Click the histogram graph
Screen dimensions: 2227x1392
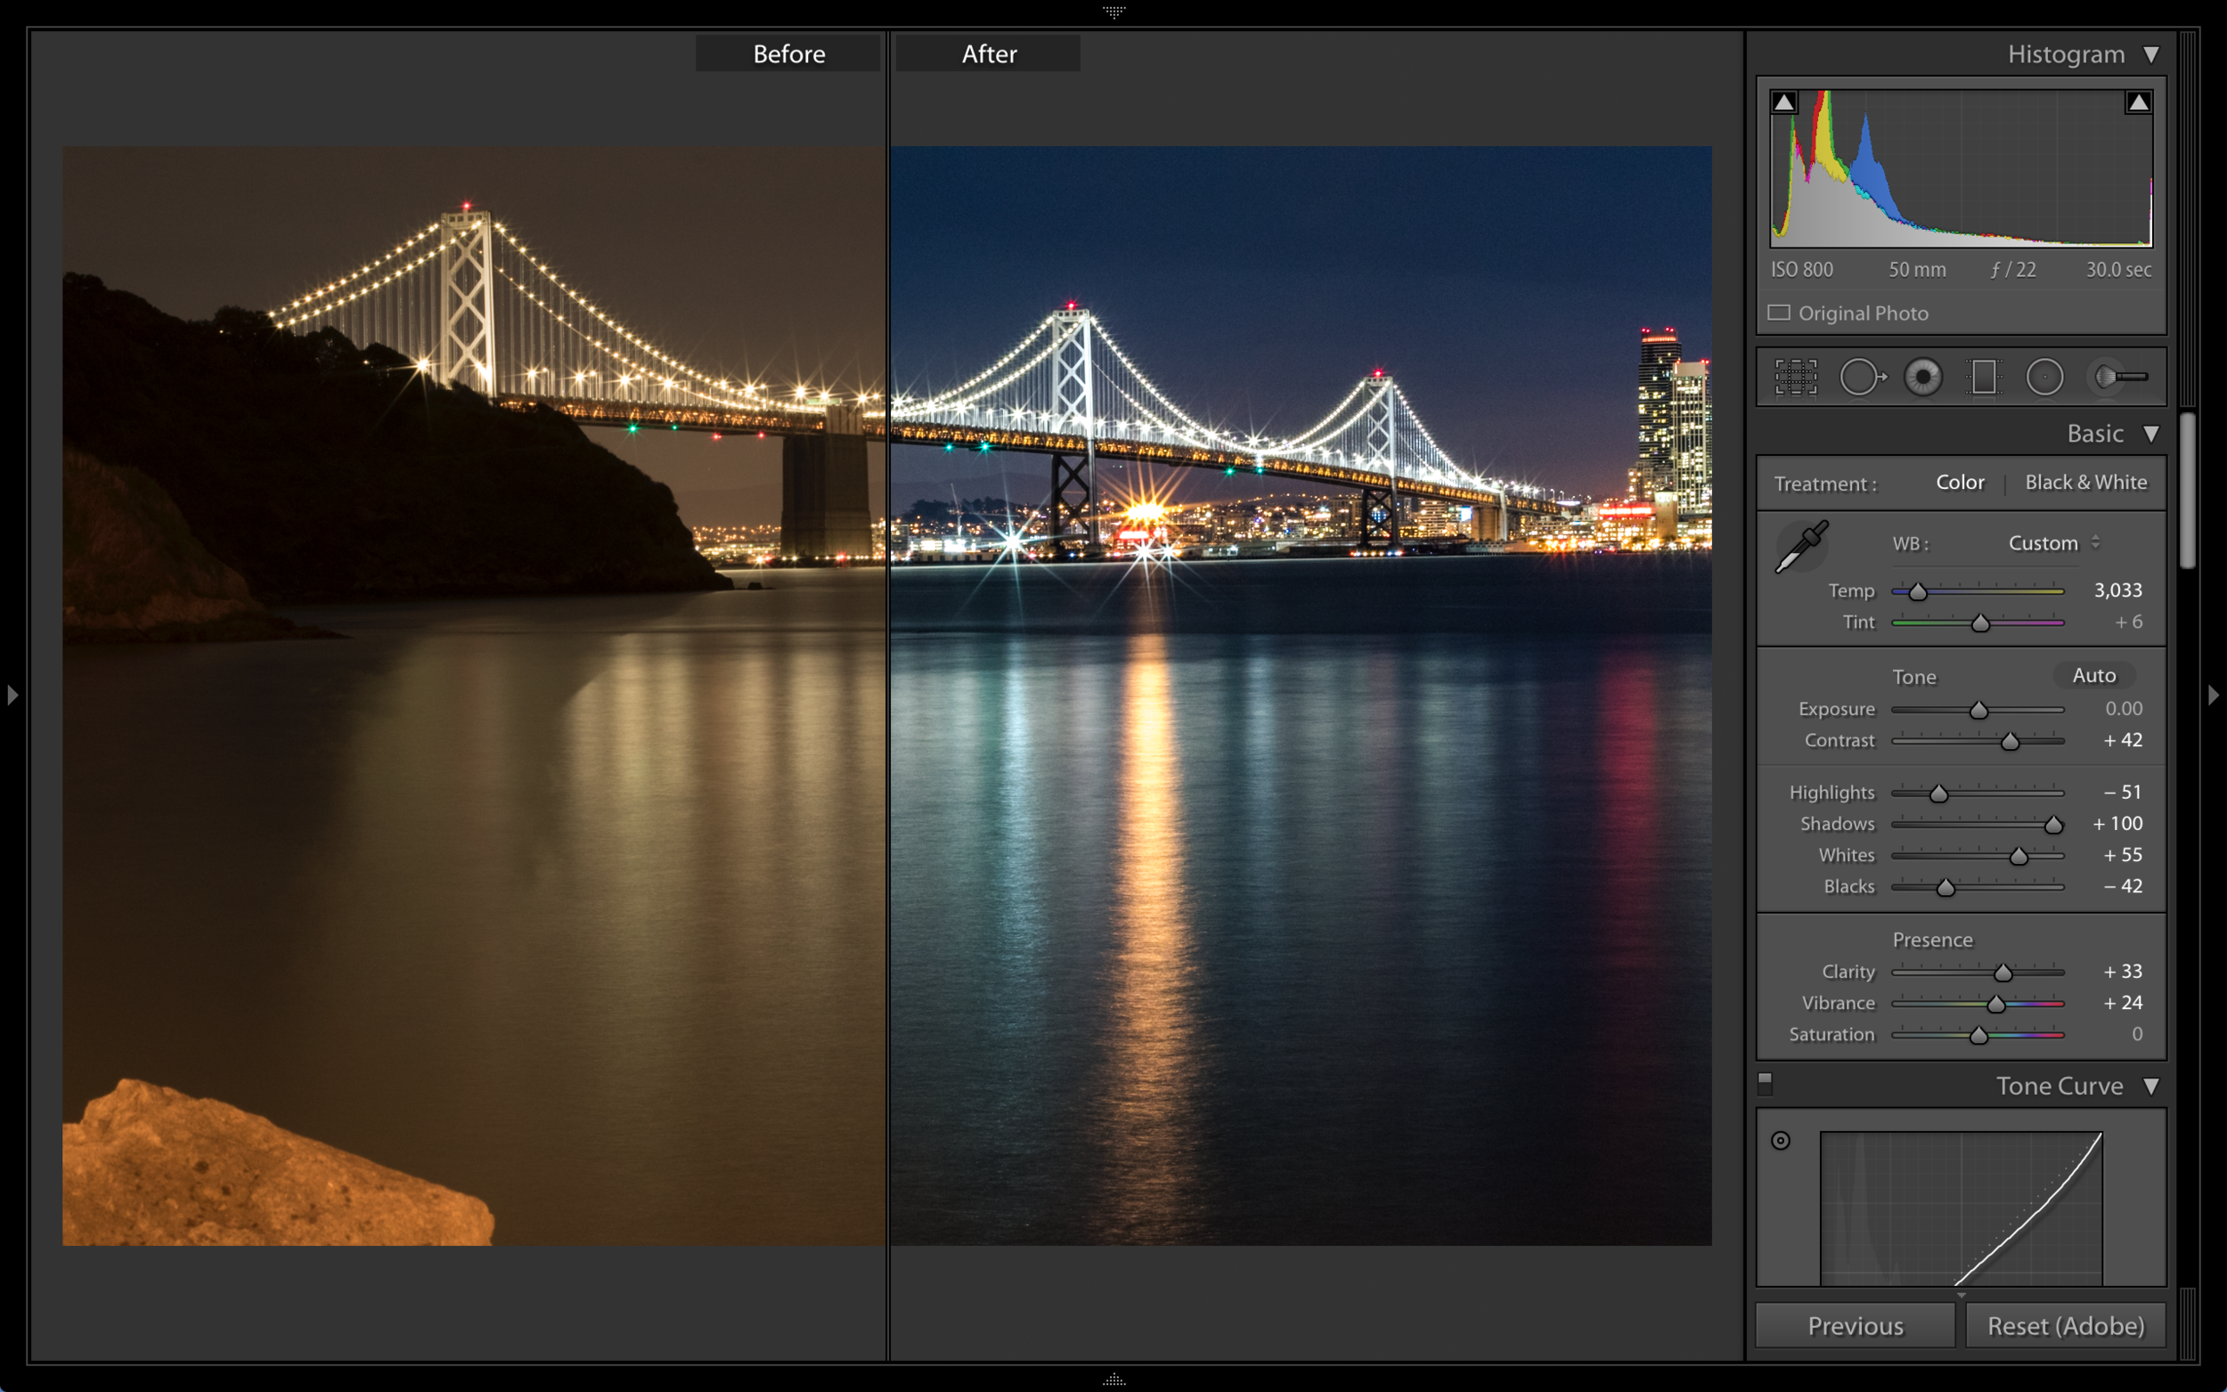tap(1961, 168)
